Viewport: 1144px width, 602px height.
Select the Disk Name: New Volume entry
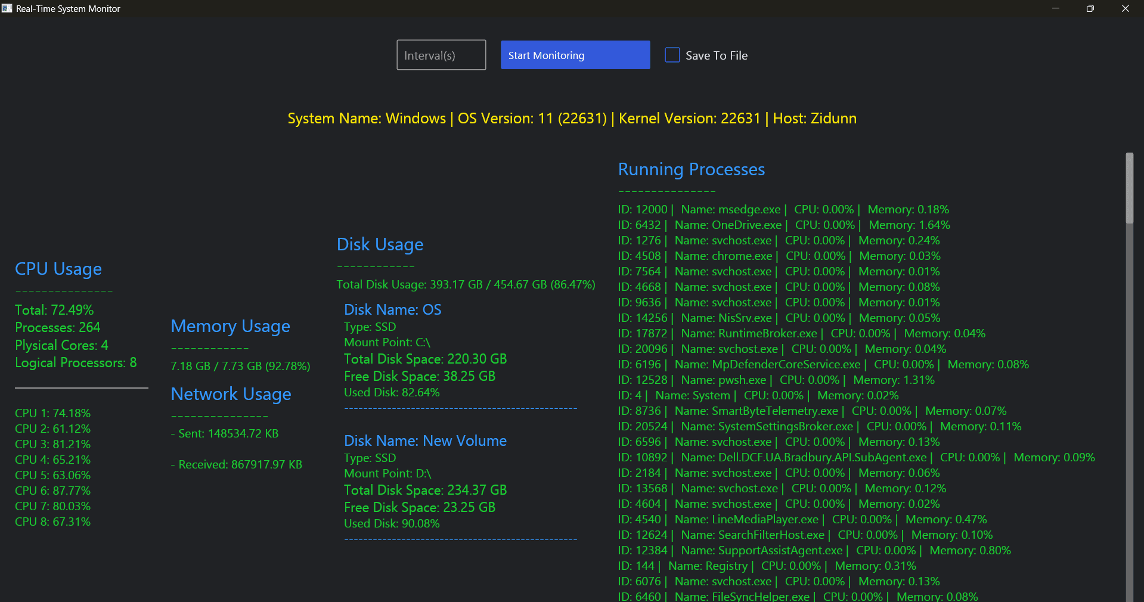coord(425,440)
